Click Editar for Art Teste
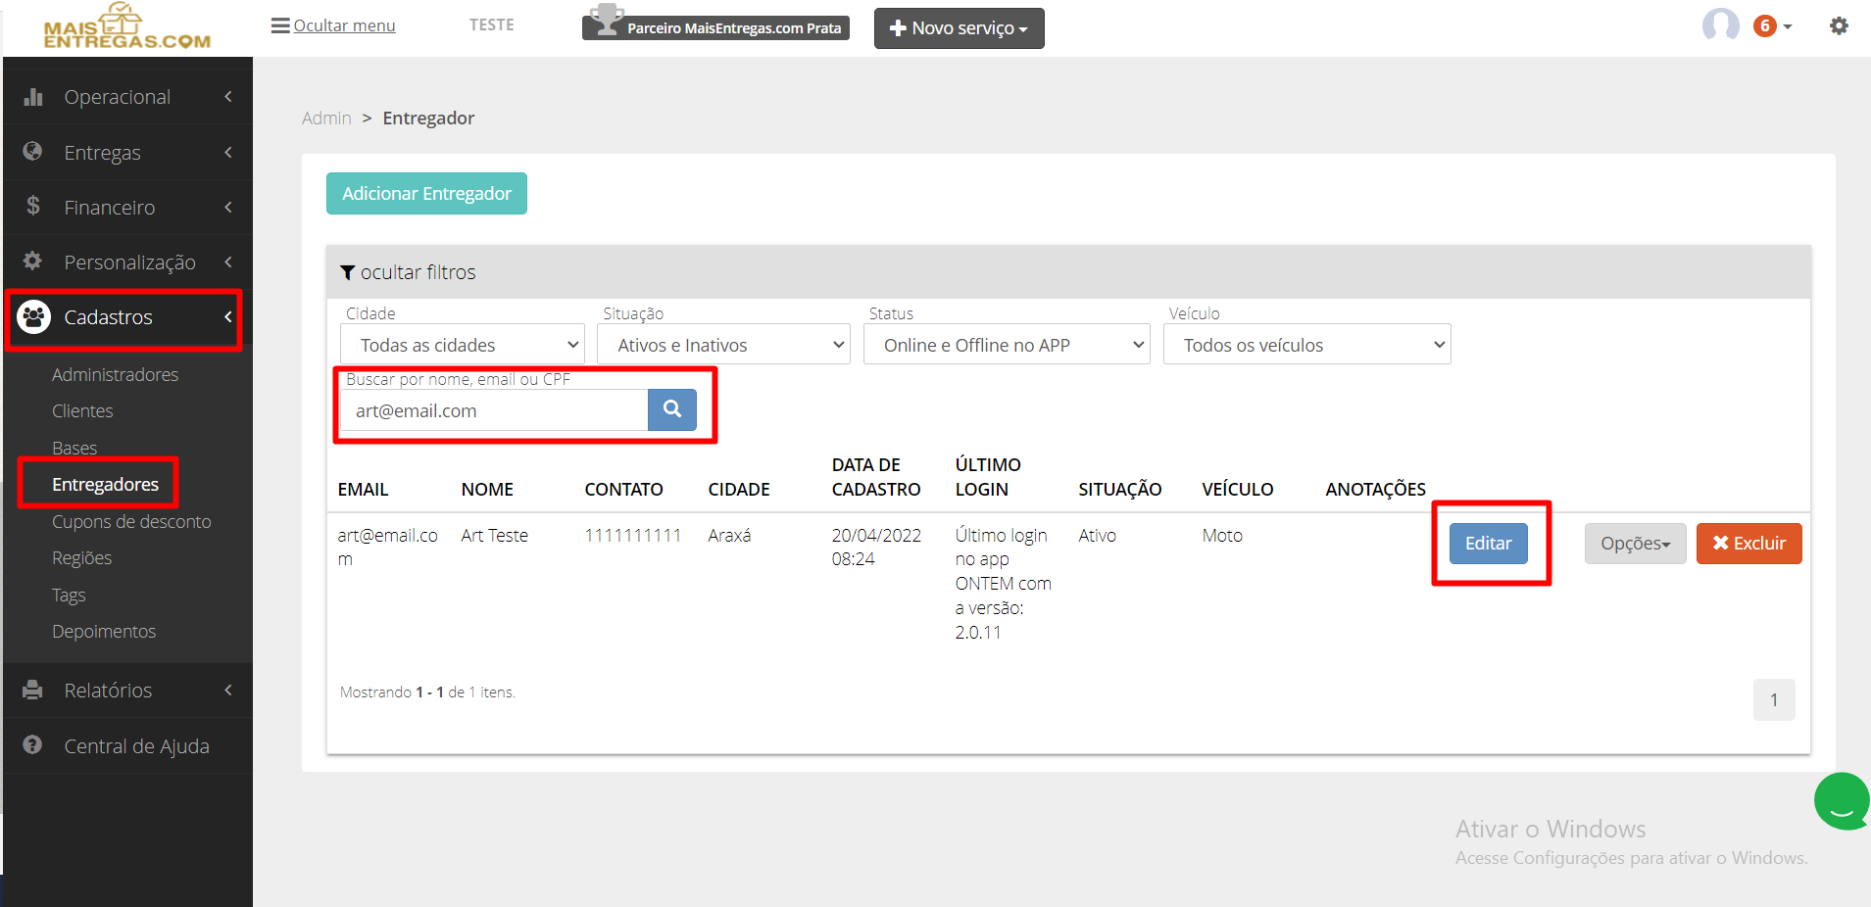The height and width of the screenshot is (907, 1871). point(1488,544)
